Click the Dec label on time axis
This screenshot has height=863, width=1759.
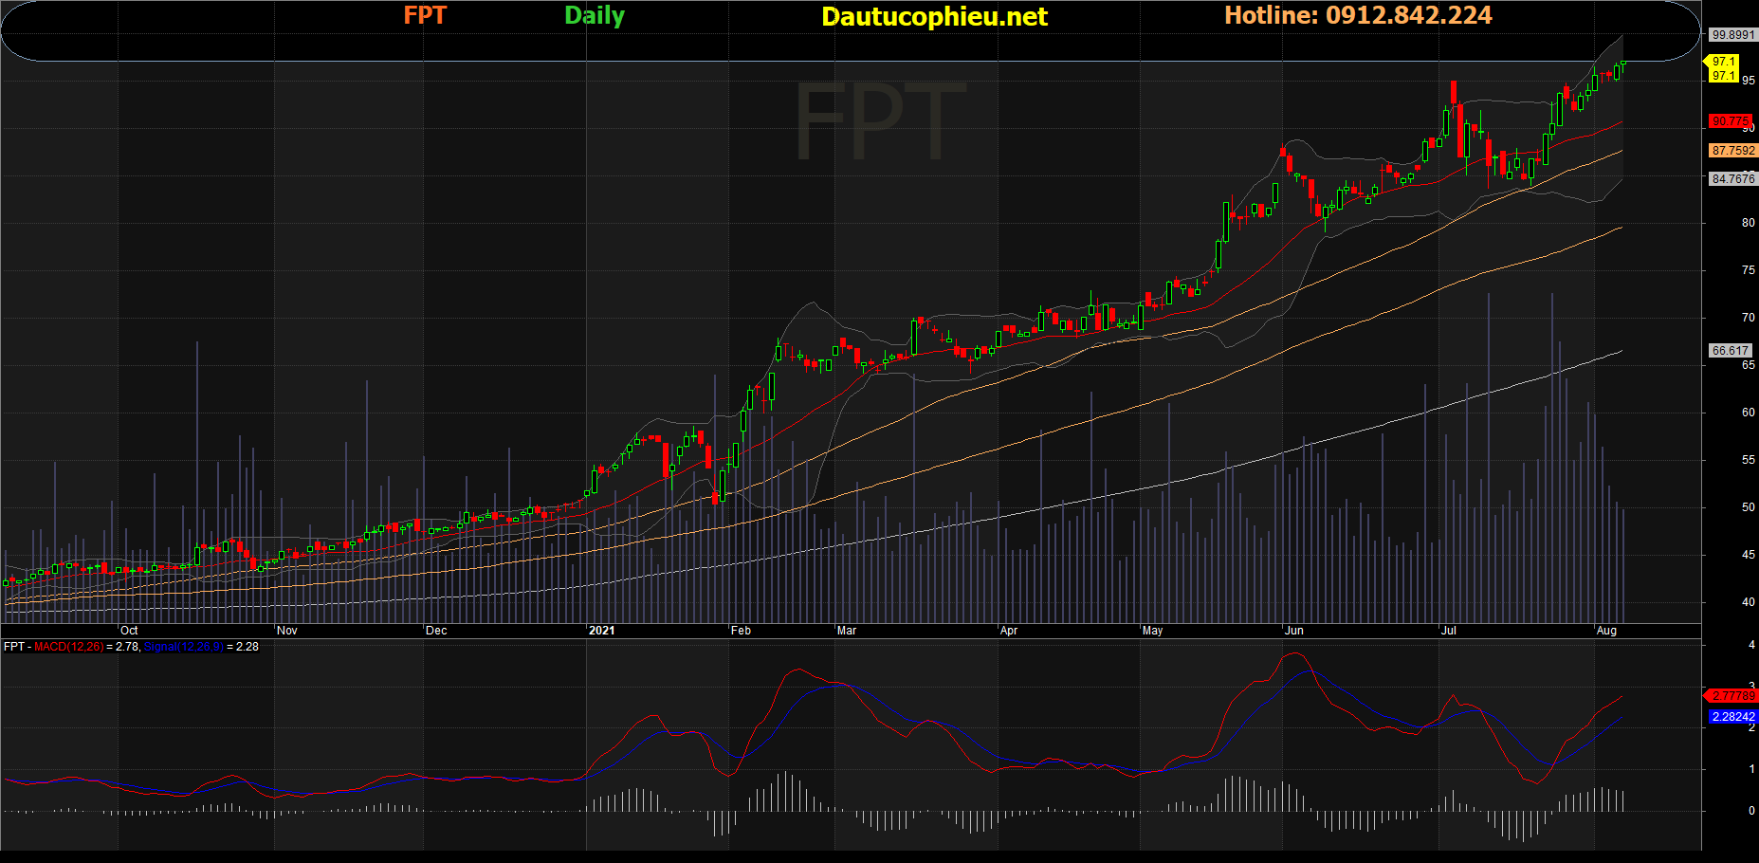click(436, 631)
